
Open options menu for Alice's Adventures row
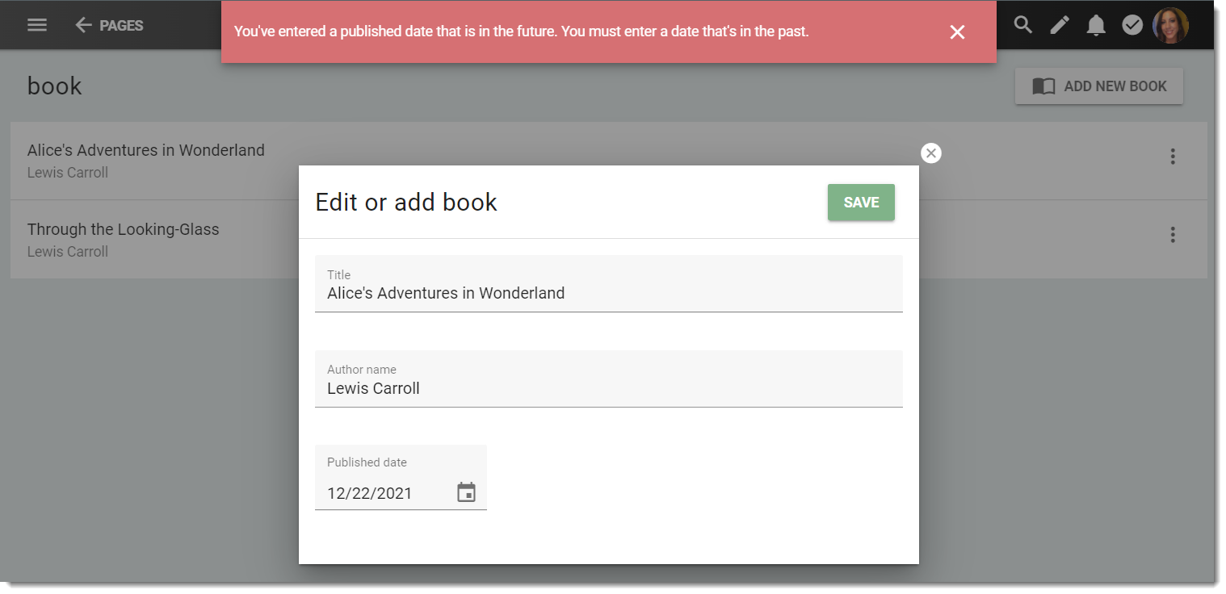[x=1173, y=157]
